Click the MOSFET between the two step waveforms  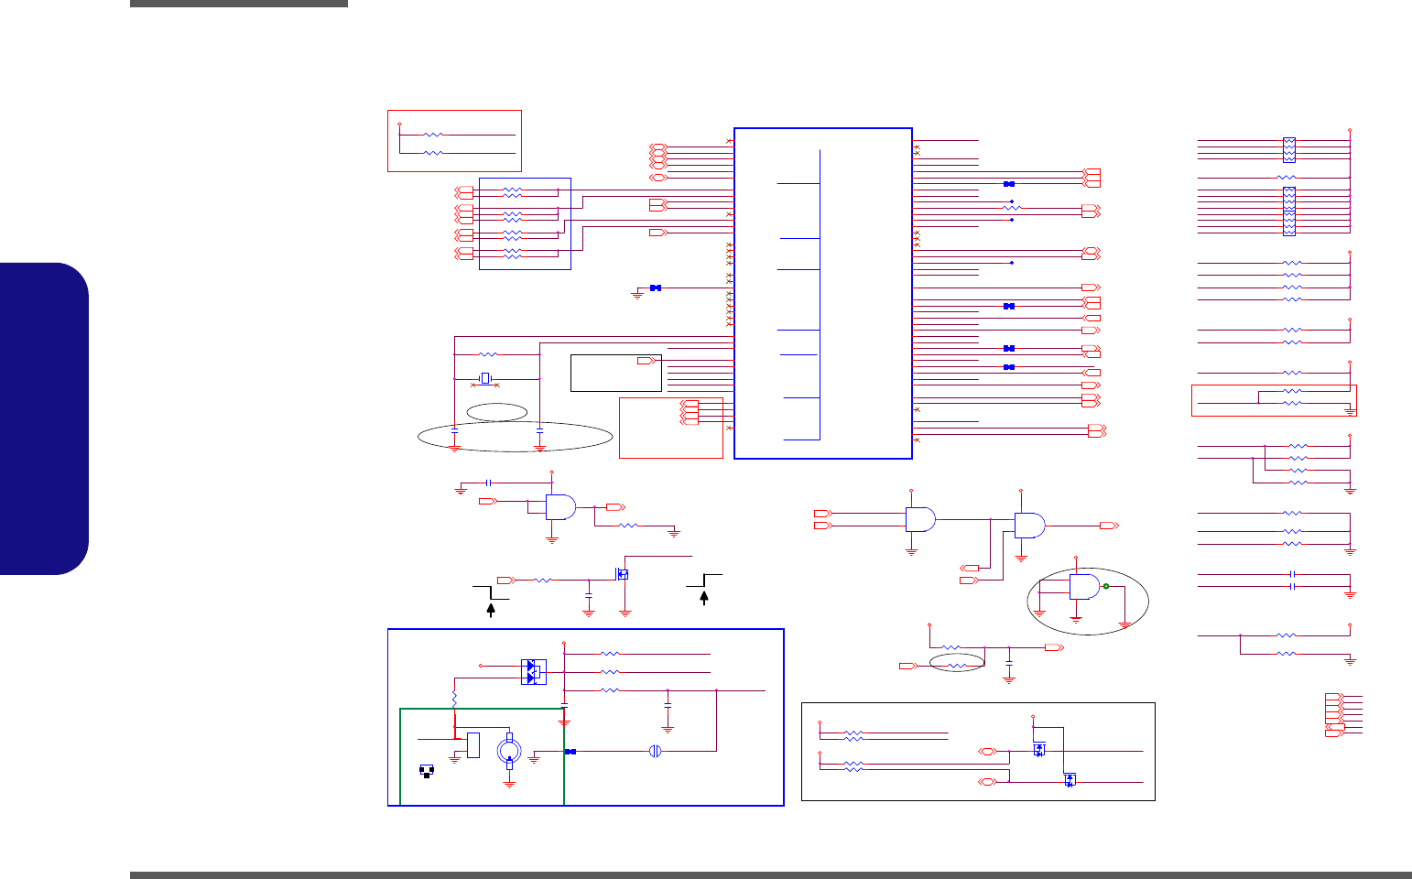(x=624, y=574)
